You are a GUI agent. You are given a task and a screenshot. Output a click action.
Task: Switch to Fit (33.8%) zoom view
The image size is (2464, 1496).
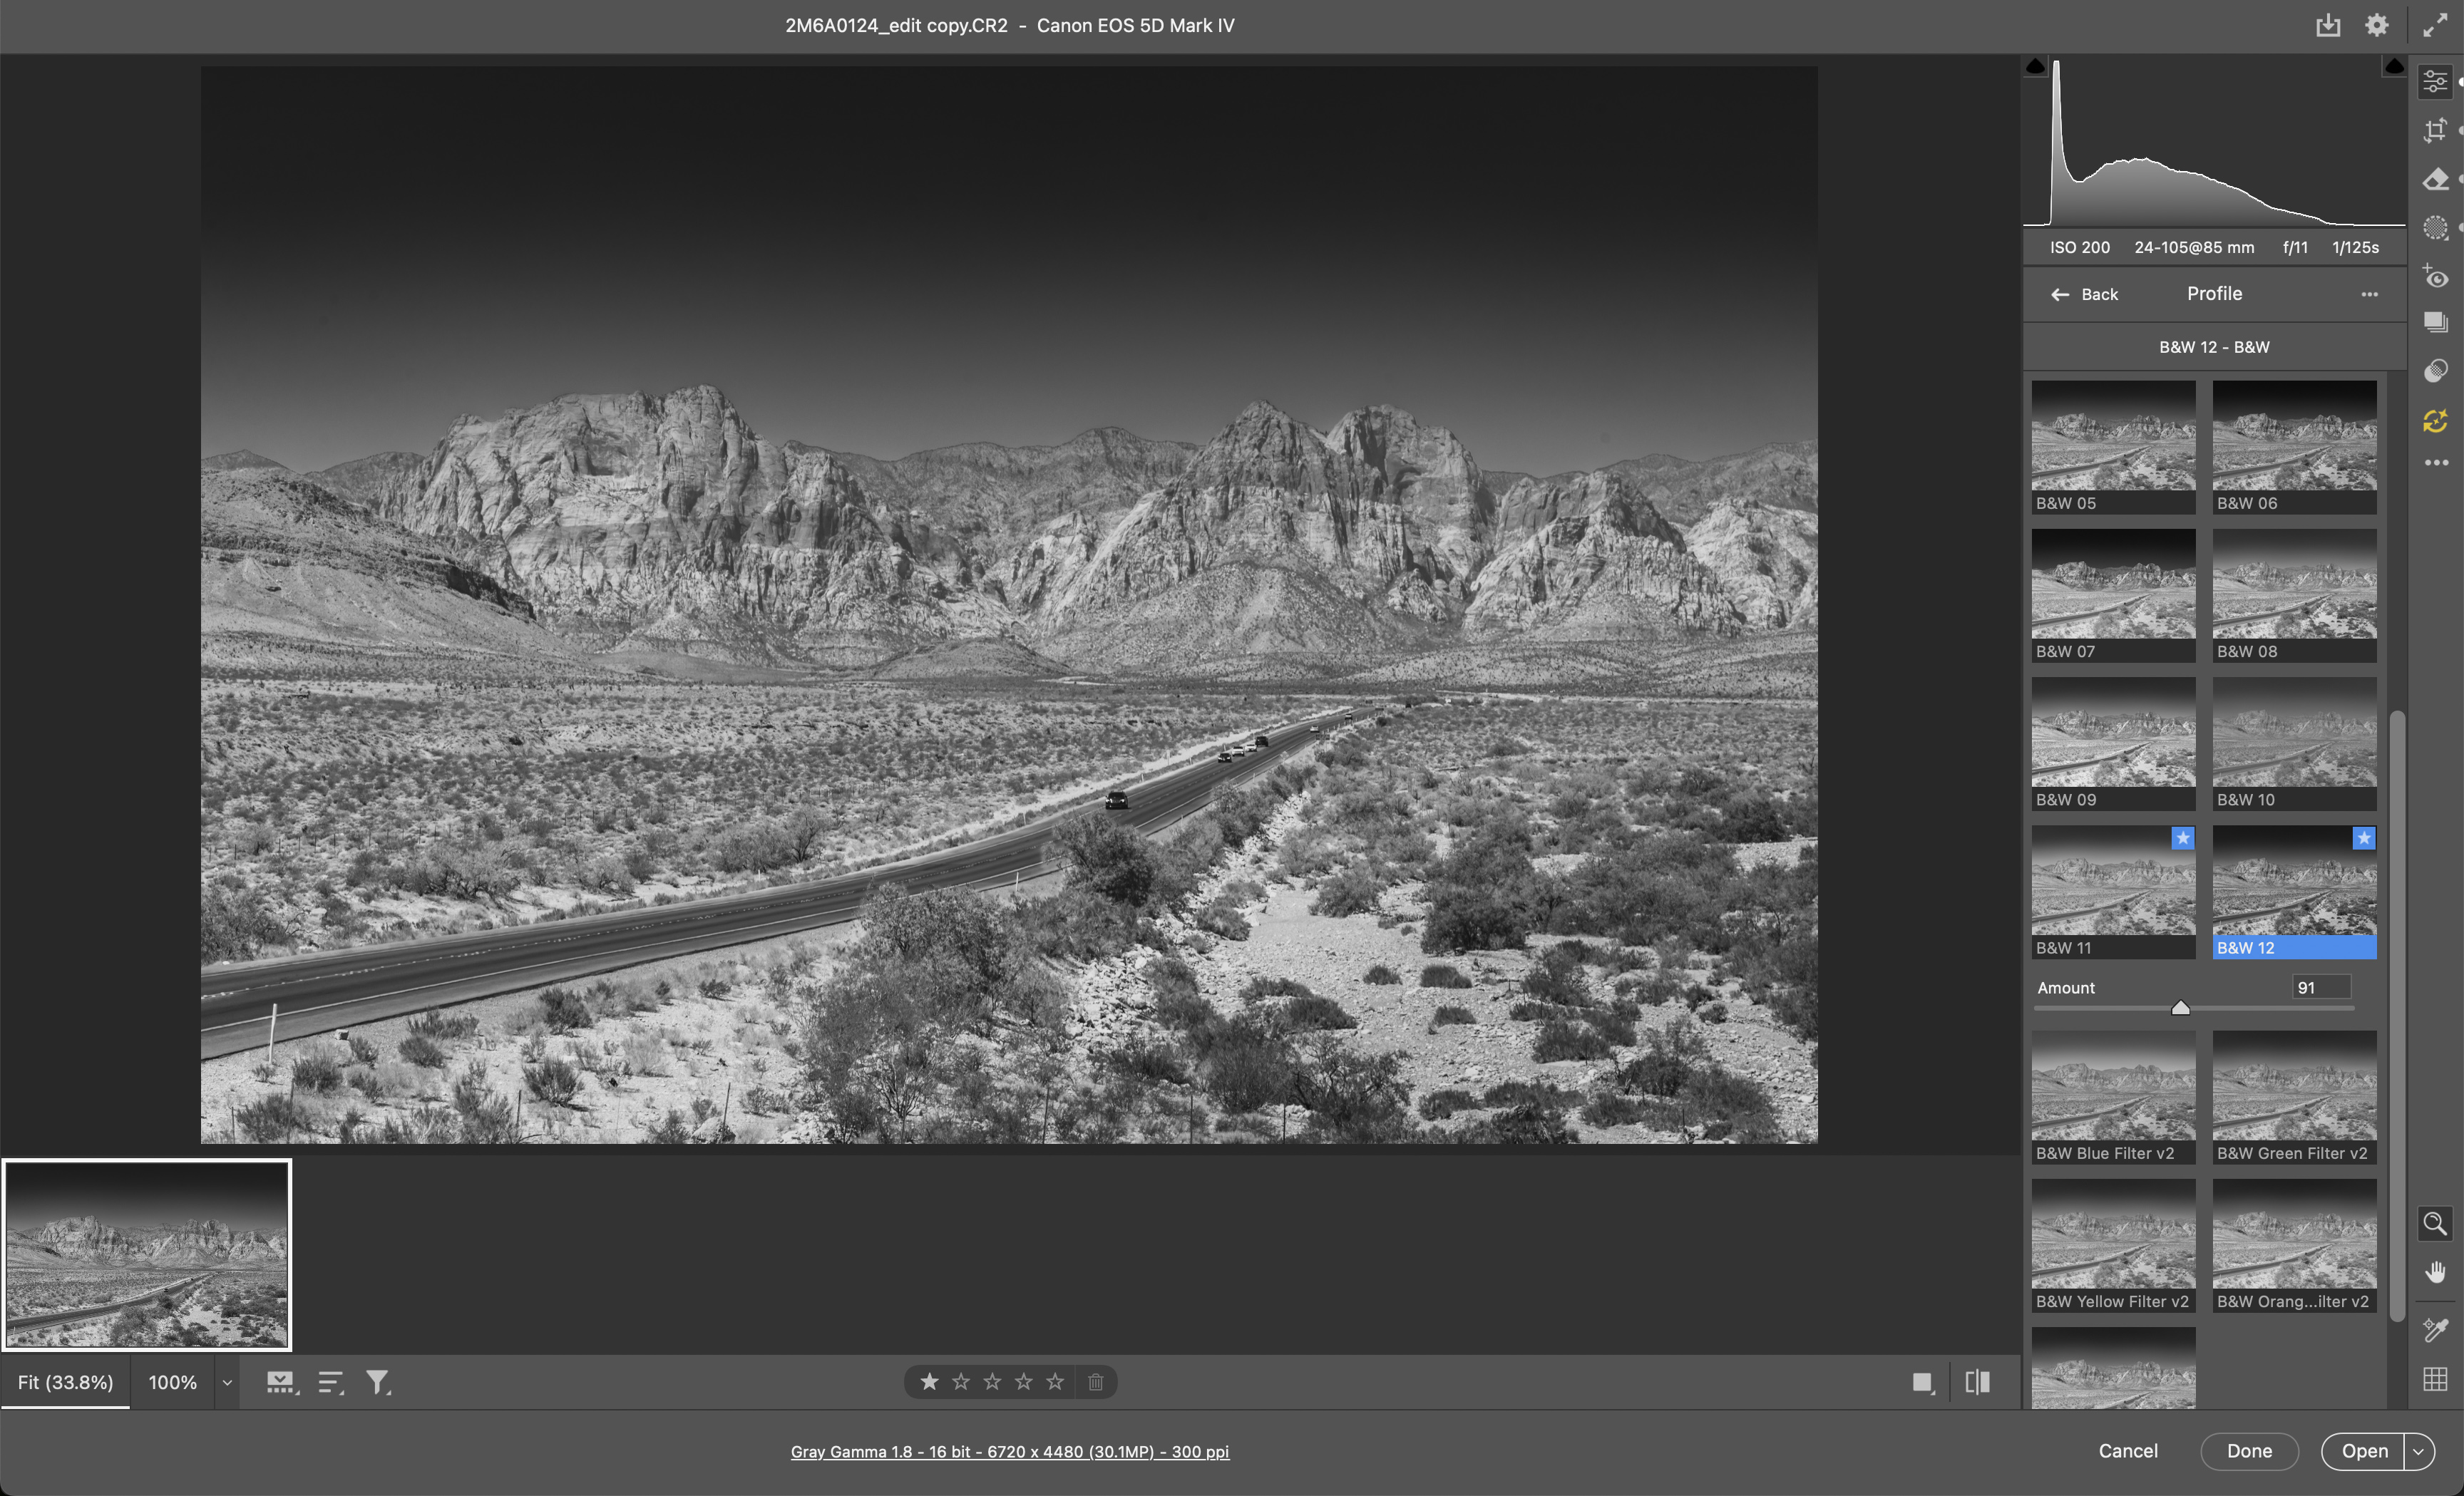[65, 1382]
